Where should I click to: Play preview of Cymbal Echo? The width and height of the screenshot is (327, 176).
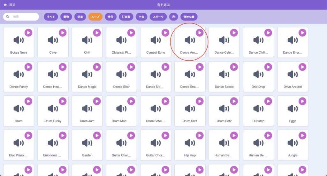tap(165, 33)
